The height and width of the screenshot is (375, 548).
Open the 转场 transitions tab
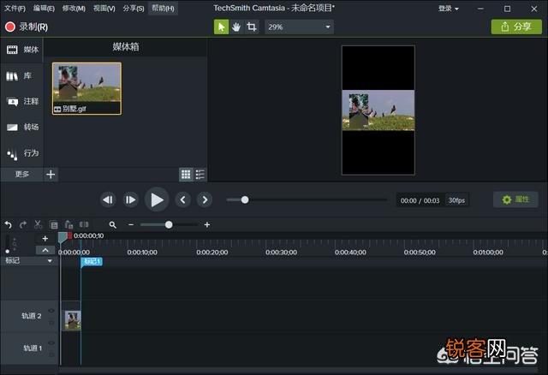coord(22,128)
